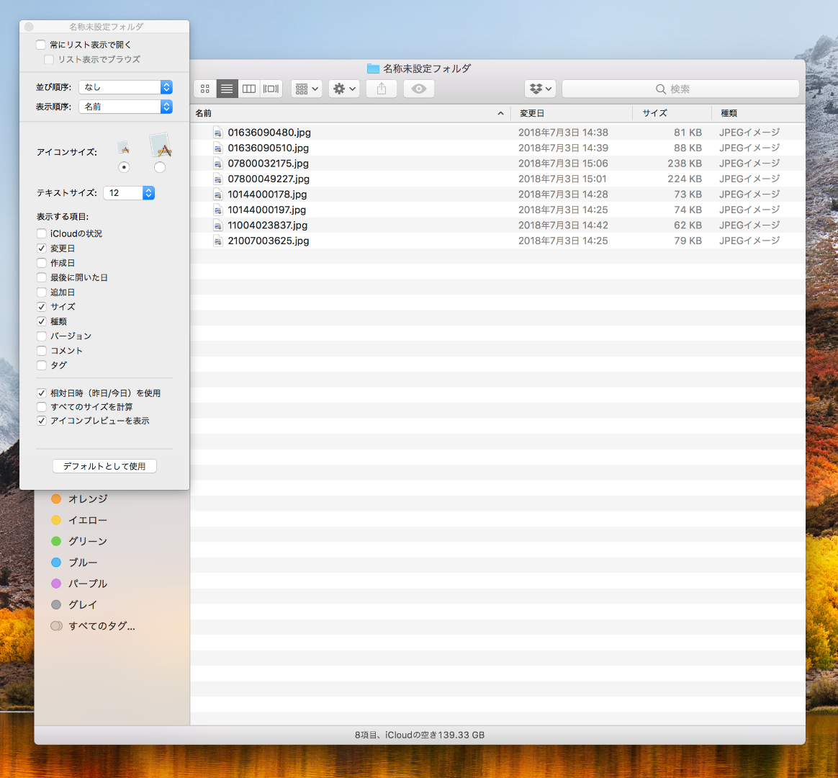This screenshot has height=778, width=838.
Task: Enable the 作成日 column checkbox
Action: pos(42,263)
